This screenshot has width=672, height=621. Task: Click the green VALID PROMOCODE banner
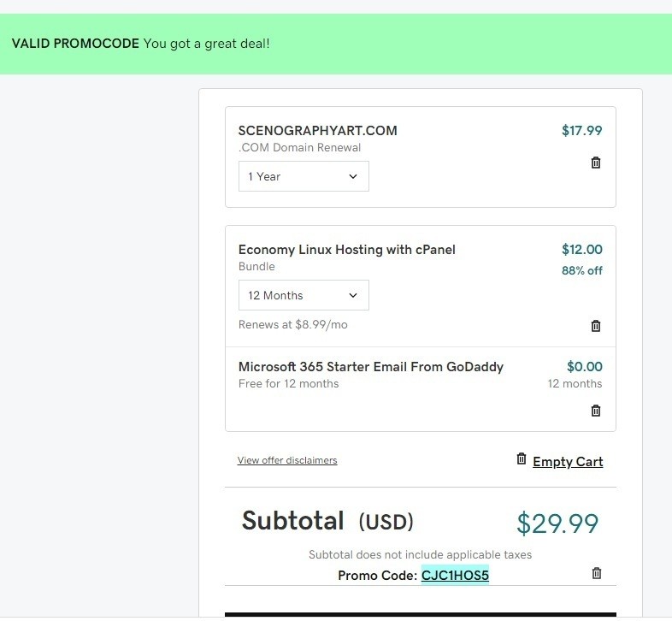click(336, 44)
